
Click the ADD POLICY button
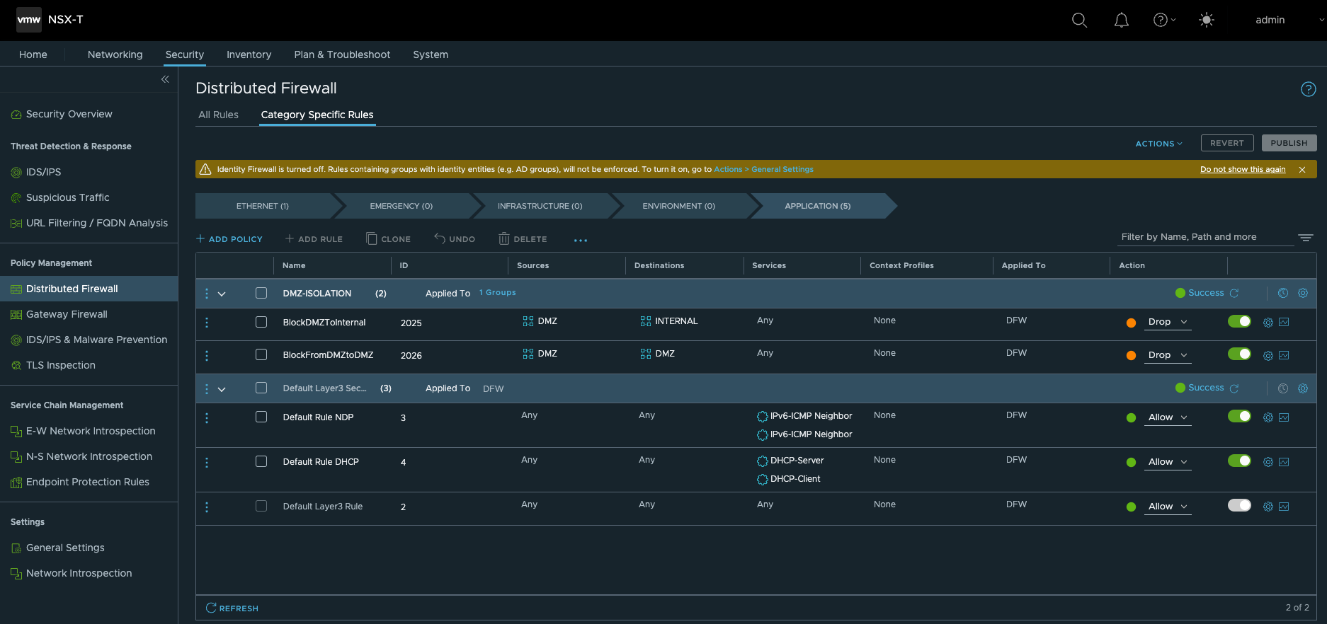click(x=229, y=239)
